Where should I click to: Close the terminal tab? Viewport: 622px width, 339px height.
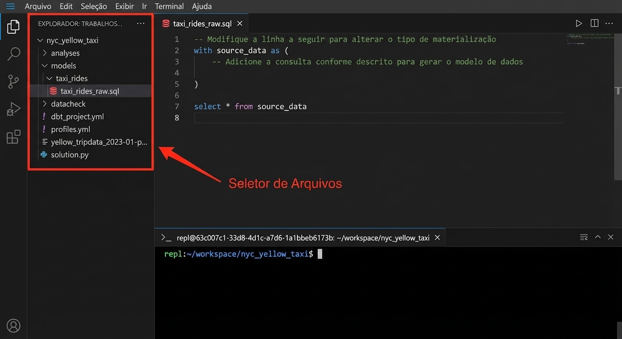pyautogui.click(x=437, y=237)
